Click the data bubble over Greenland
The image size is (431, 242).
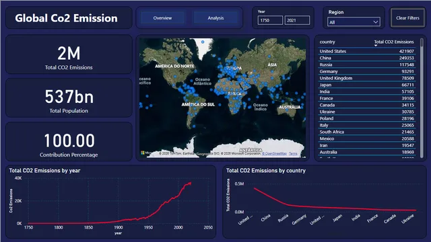coord(203,42)
